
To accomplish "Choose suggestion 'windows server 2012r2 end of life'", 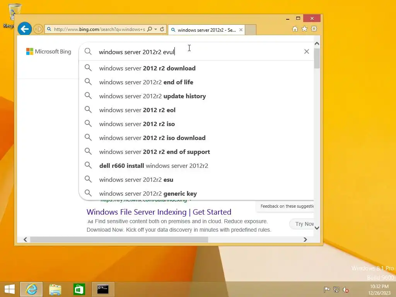I will tap(196, 82).
